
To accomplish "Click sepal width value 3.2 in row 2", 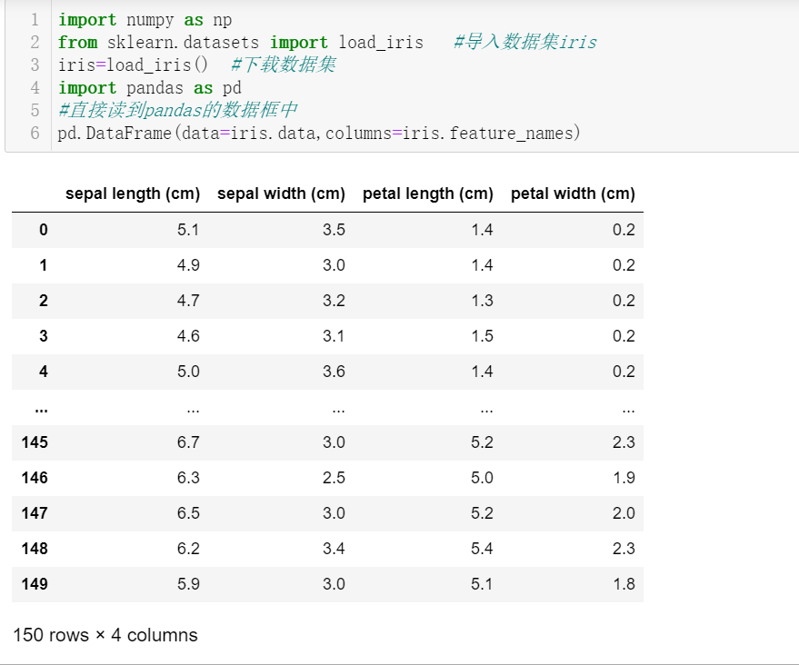I will (334, 301).
